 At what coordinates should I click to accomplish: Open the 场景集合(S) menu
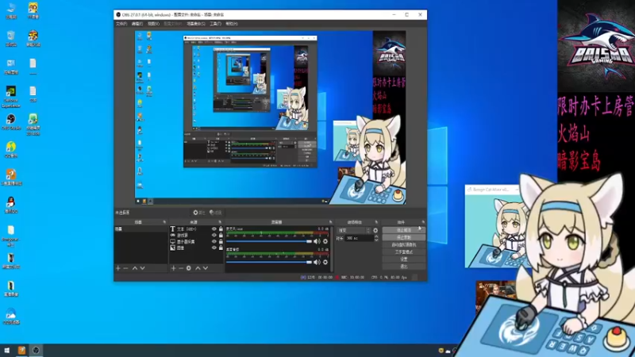(196, 24)
